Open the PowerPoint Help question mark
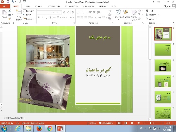The height and width of the screenshot is (132, 176). click(153, 2)
